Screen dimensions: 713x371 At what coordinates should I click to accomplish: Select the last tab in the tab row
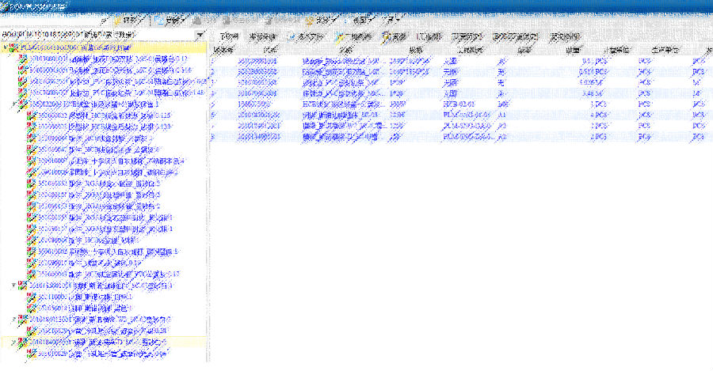coord(565,36)
